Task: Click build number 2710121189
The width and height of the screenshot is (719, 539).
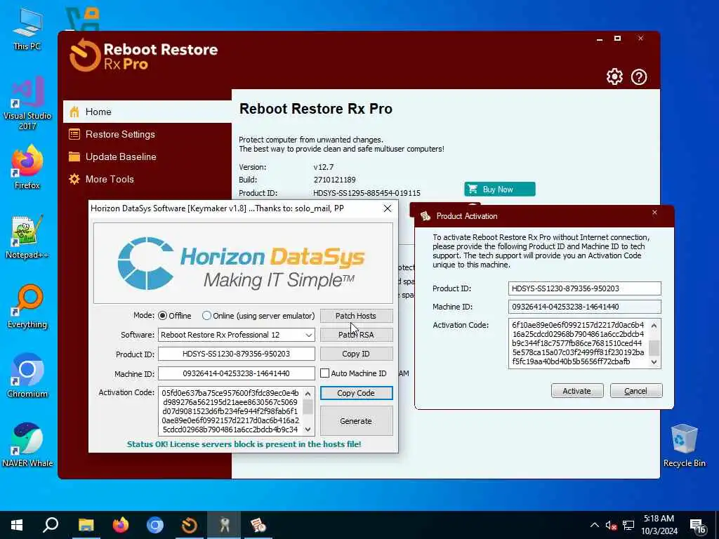Action: (334, 180)
